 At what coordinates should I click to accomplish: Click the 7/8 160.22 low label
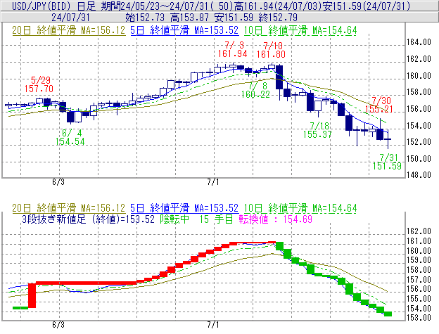pos(255,90)
